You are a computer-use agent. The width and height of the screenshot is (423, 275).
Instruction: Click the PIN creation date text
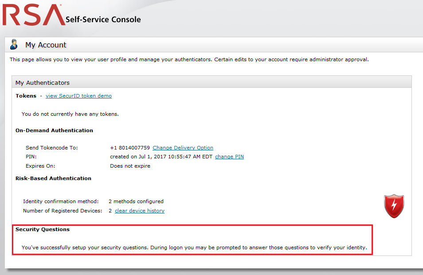click(x=161, y=157)
